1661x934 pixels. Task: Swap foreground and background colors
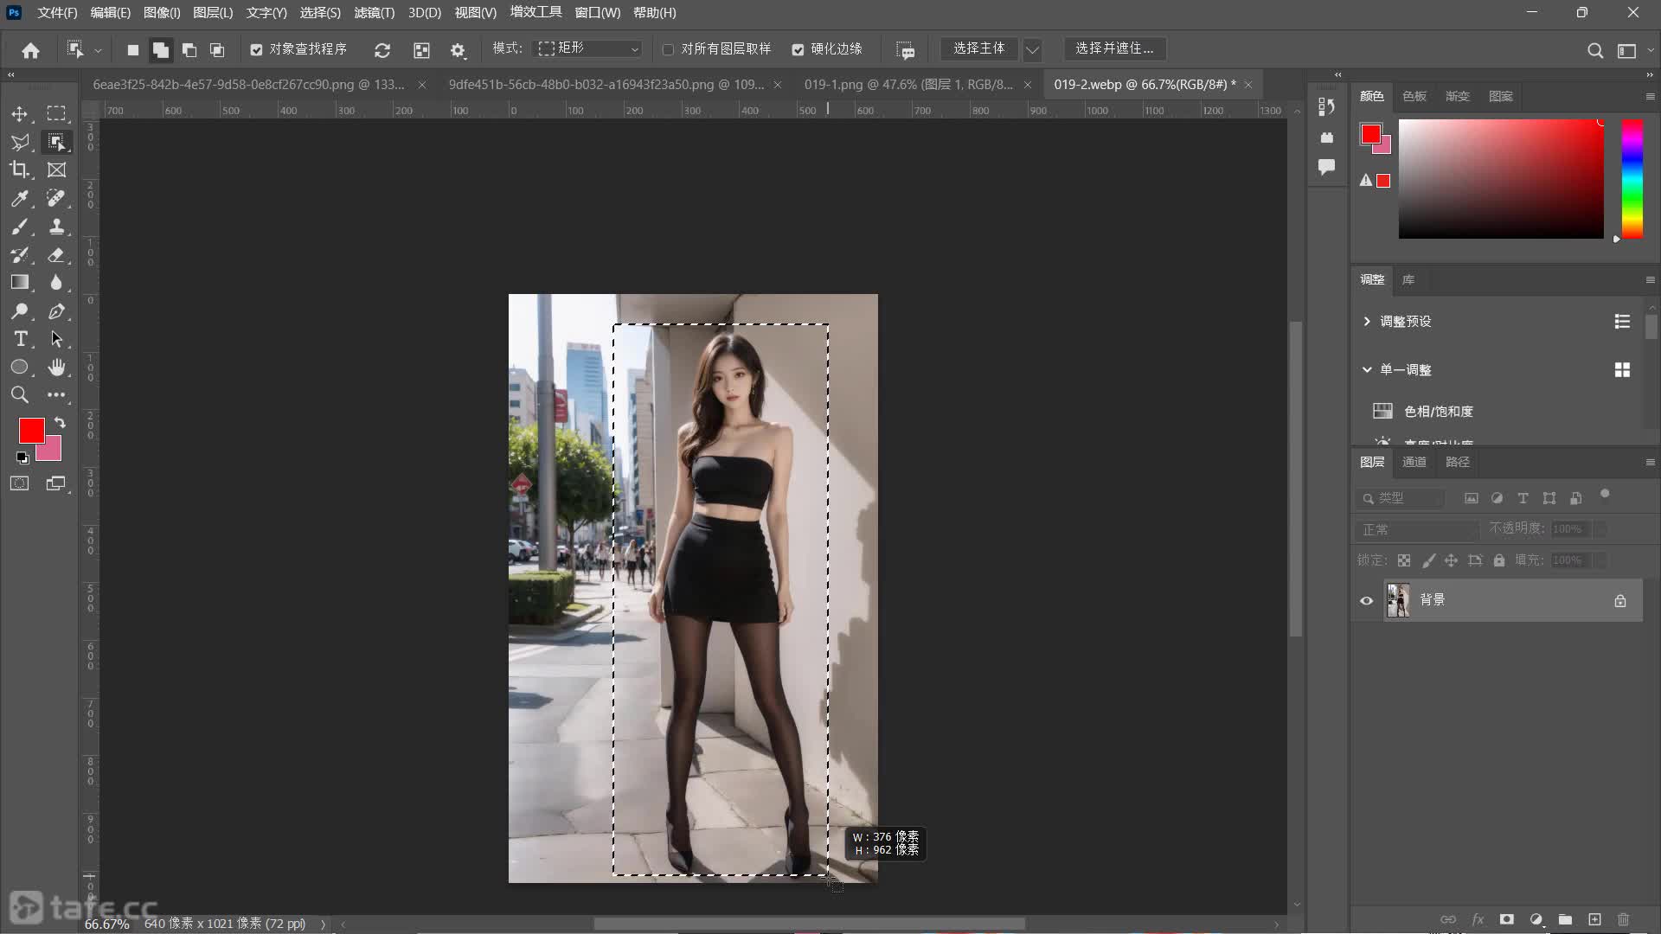pos(60,422)
